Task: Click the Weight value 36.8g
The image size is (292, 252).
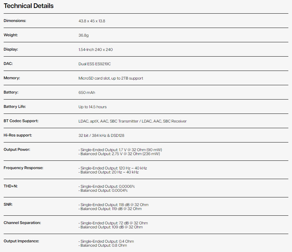Action: pyautogui.click(x=83, y=35)
